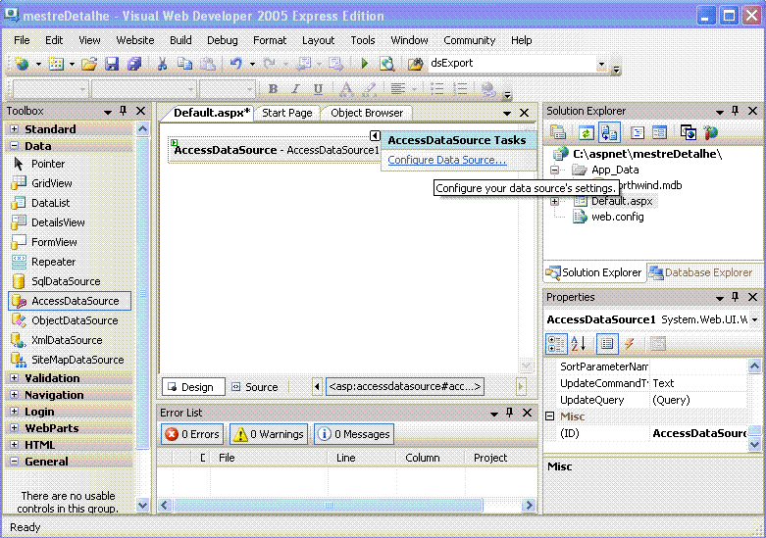Switch to the Object Browser tab

pos(367,113)
